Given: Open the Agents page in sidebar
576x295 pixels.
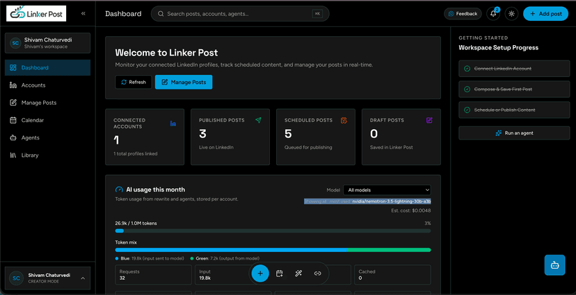Looking at the screenshot, I should pos(48,138).
